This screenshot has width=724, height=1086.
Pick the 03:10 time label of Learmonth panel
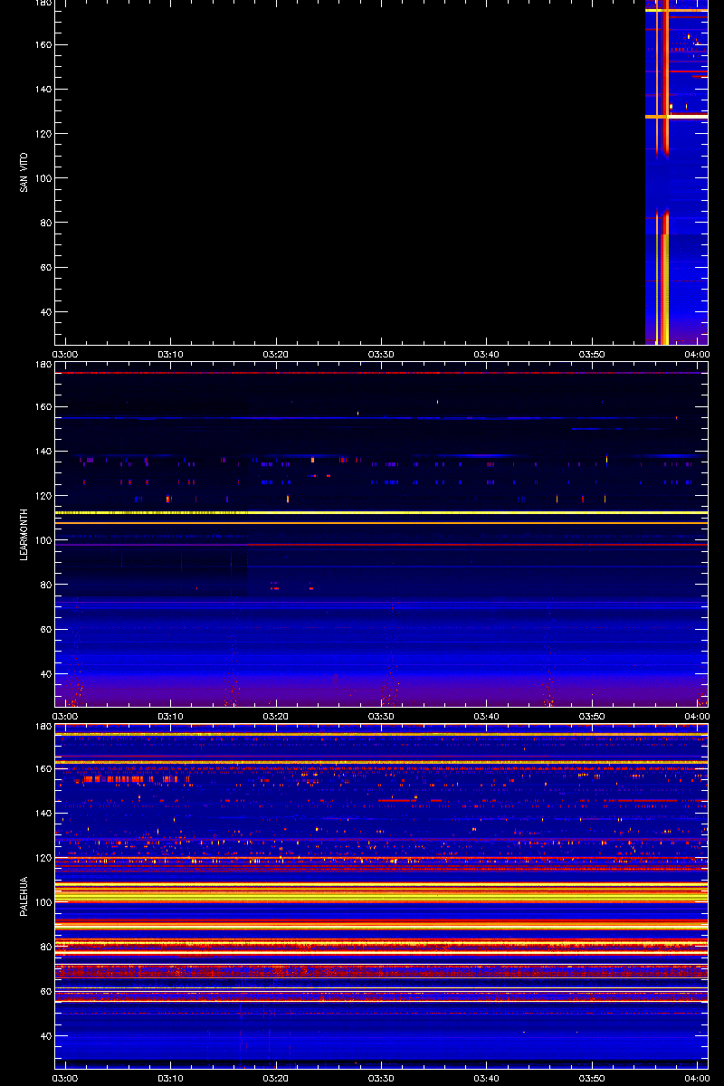[170, 717]
